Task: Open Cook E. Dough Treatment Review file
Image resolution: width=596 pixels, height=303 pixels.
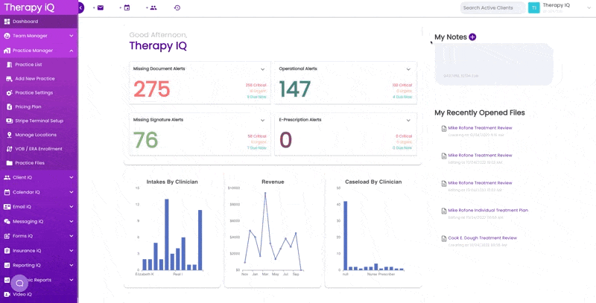Action: click(x=482, y=237)
